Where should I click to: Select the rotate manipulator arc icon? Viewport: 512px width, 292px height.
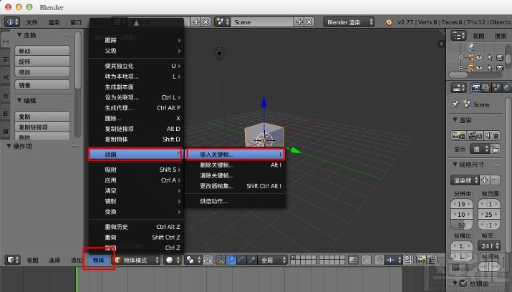(x=241, y=260)
